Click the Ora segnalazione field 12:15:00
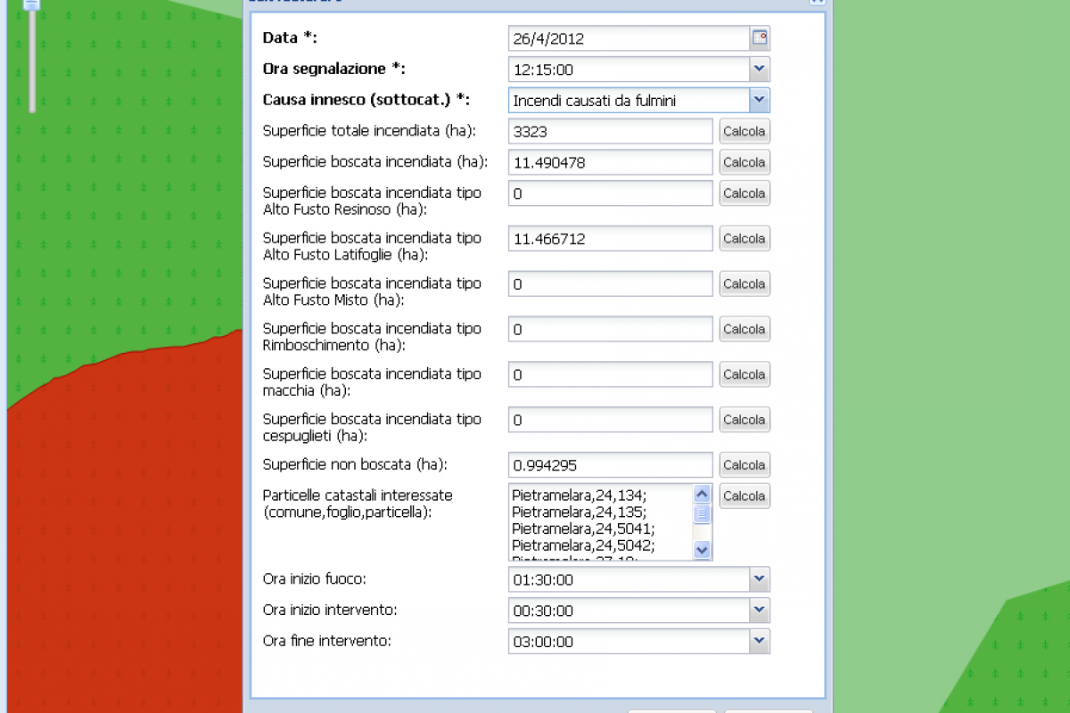This screenshot has height=713, width=1070. coord(630,70)
